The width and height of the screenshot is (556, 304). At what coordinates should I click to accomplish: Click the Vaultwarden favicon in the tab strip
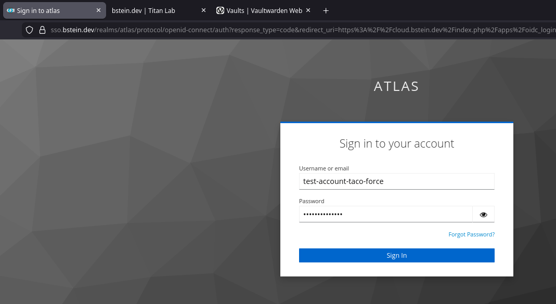pos(221,10)
